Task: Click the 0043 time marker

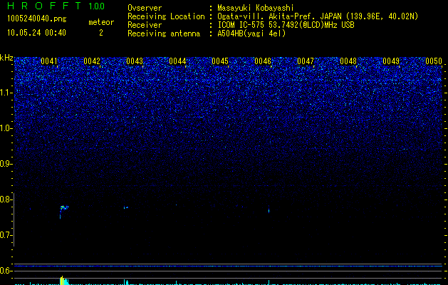Action: pos(135,61)
